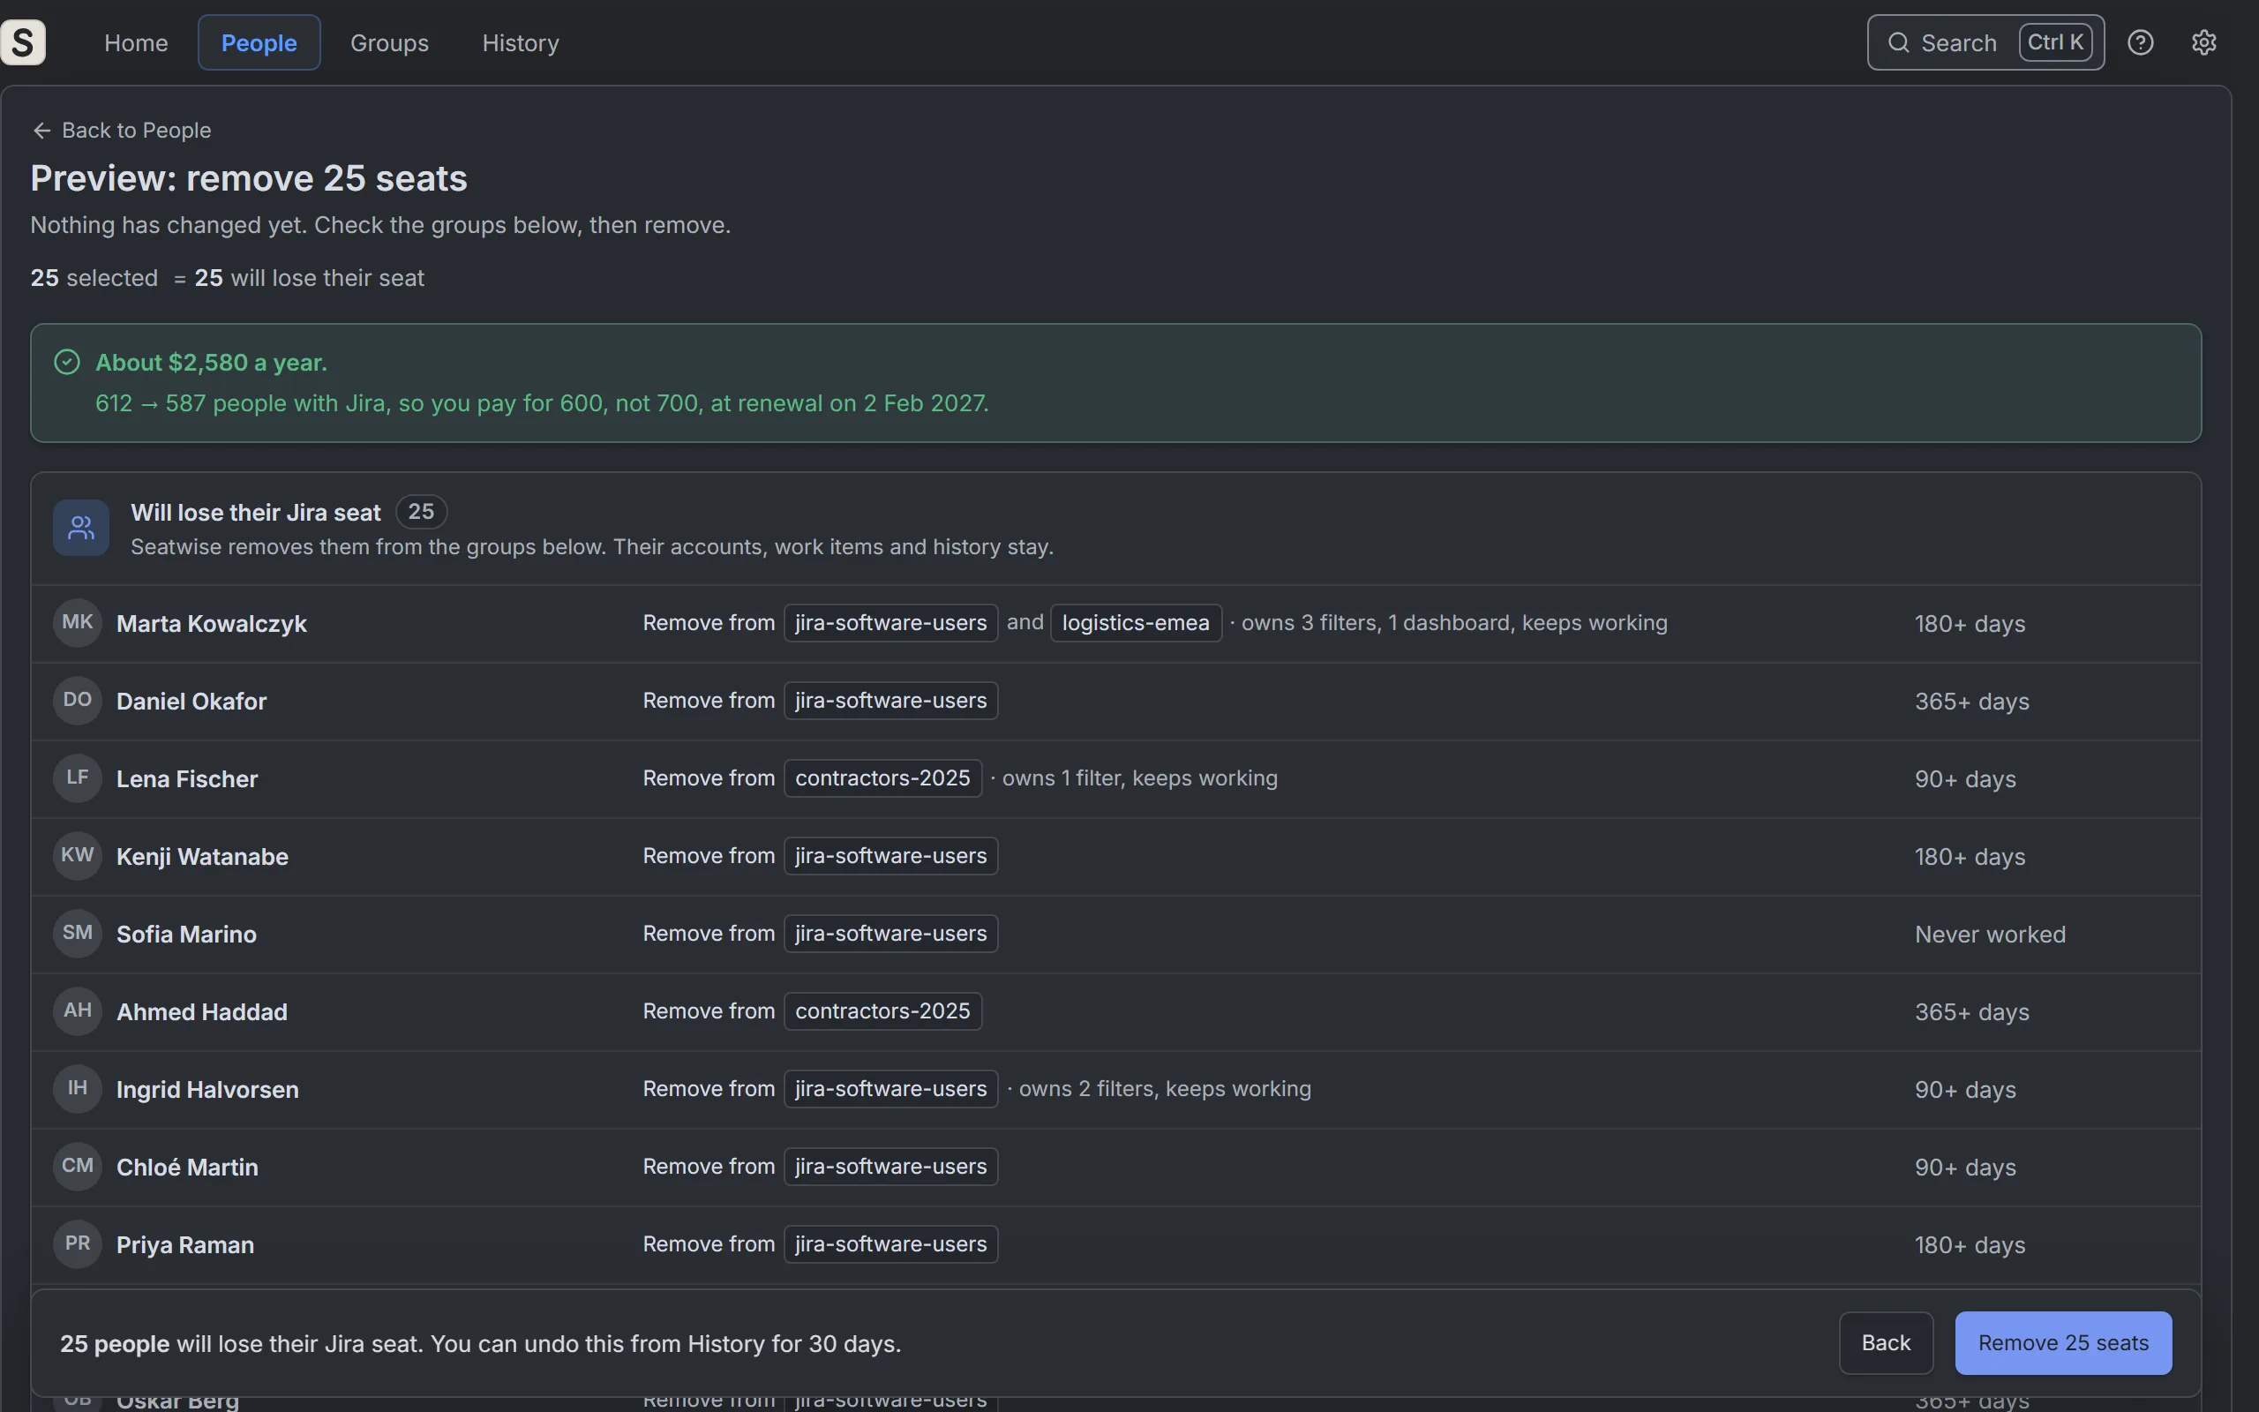
Task: Click Preview: remove 25 seats heading
Action: click(x=249, y=178)
